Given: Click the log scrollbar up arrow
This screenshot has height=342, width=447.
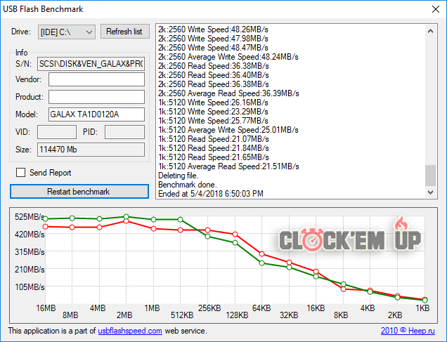Looking at the screenshot, I should [430, 29].
